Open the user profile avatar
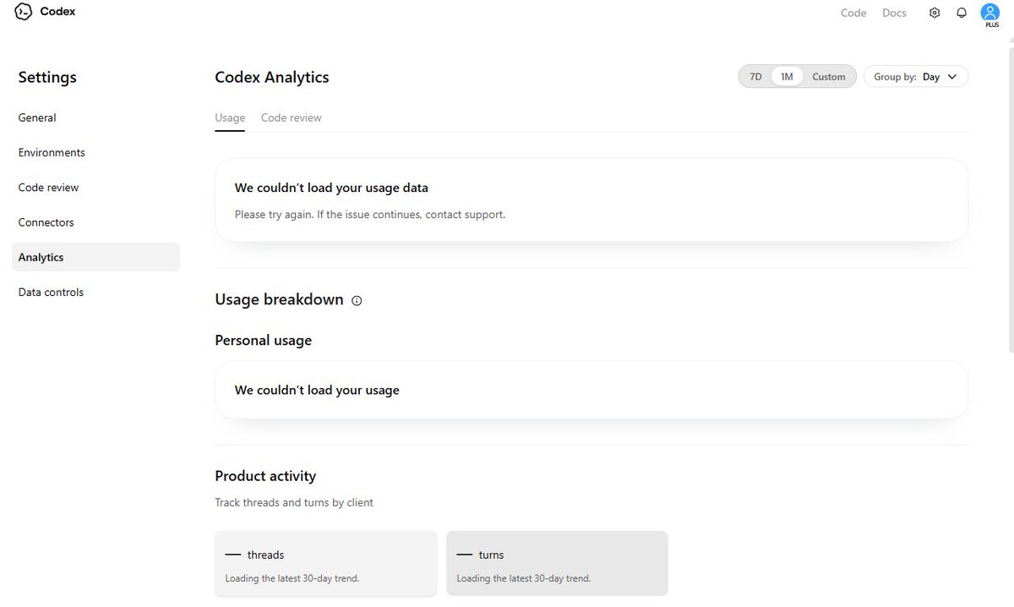Viewport: 1014px width, 607px height. click(990, 12)
